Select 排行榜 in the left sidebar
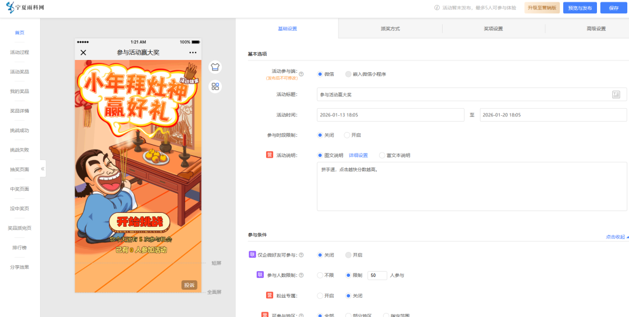Screen dimensions: 629x317 tap(20, 247)
